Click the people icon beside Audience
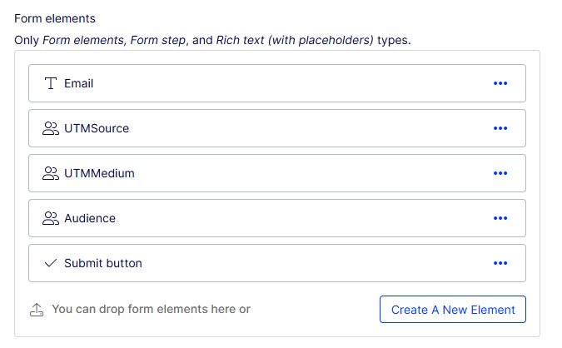Viewport: 562px width, 348px height. (x=51, y=218)
